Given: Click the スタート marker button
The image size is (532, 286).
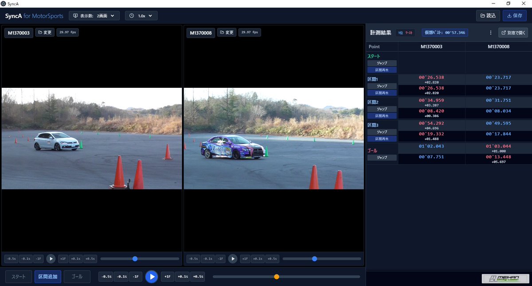Looking at the screenshot, I should click(x=19, y=277).
